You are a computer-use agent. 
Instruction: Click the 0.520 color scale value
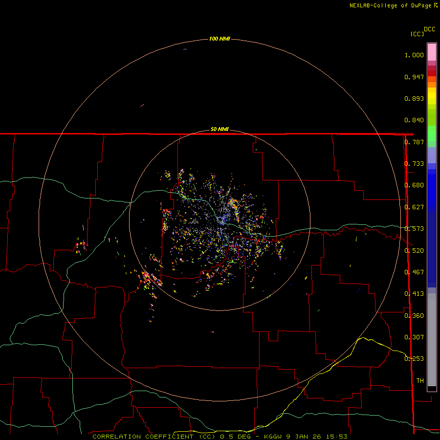coord(414,251)
